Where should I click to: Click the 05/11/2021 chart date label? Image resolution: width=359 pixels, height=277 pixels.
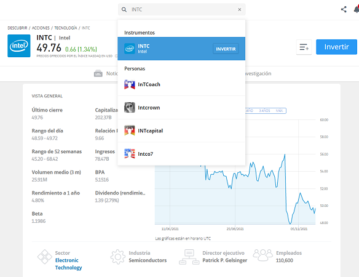[299, 229]
